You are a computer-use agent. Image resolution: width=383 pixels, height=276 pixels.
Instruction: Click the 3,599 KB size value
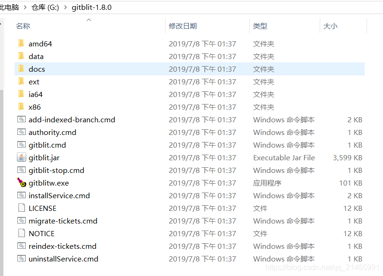click(347, 158)
